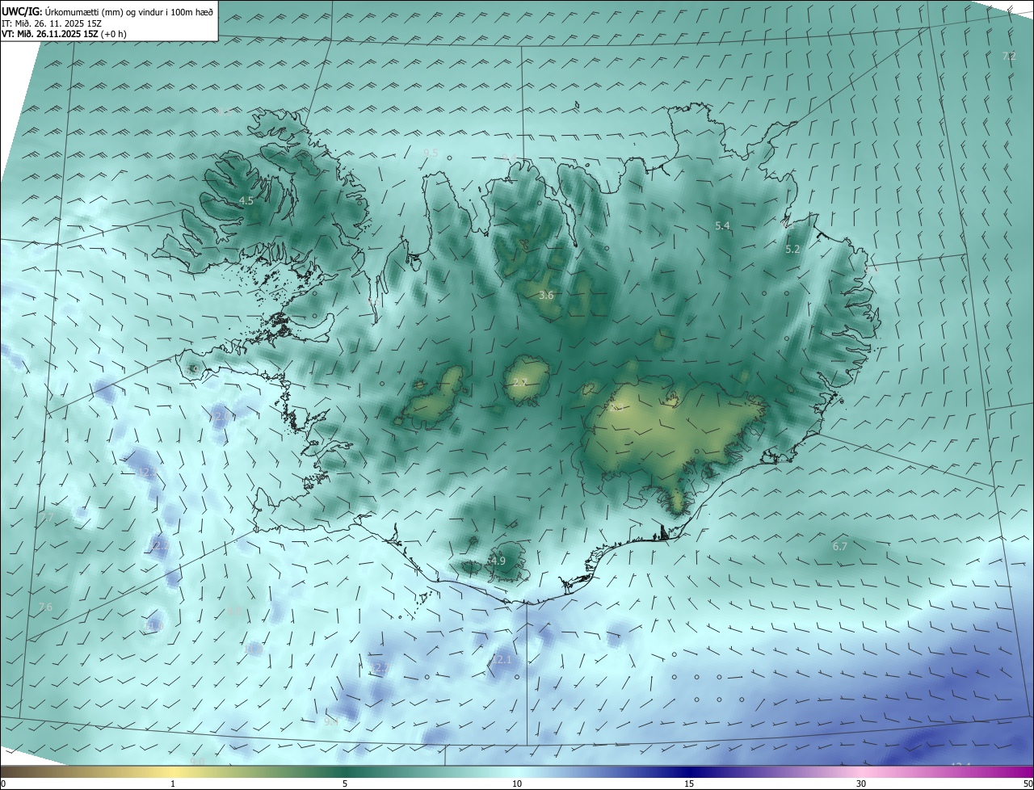Pick the dark green colour band above tick 5
Viewport: 1034px width, 790px height.
point(345,771)
